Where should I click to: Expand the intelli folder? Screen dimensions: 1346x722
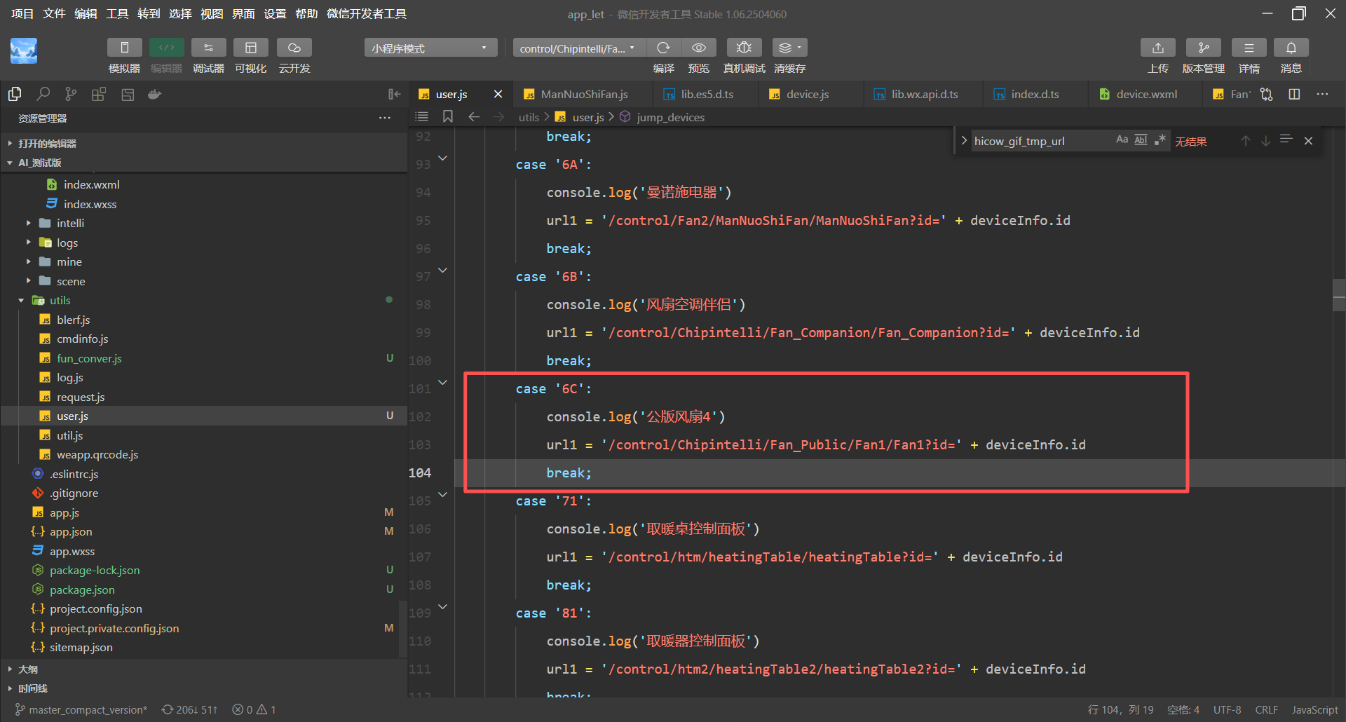click(70, 223)
